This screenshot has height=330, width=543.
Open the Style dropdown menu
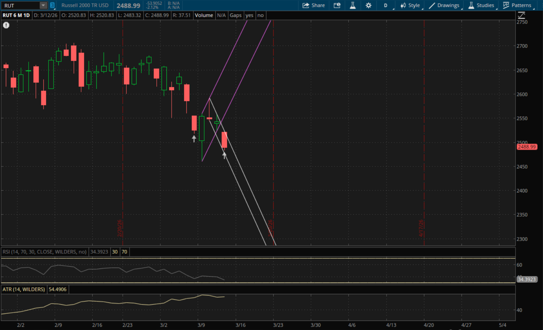click(411, 5)
